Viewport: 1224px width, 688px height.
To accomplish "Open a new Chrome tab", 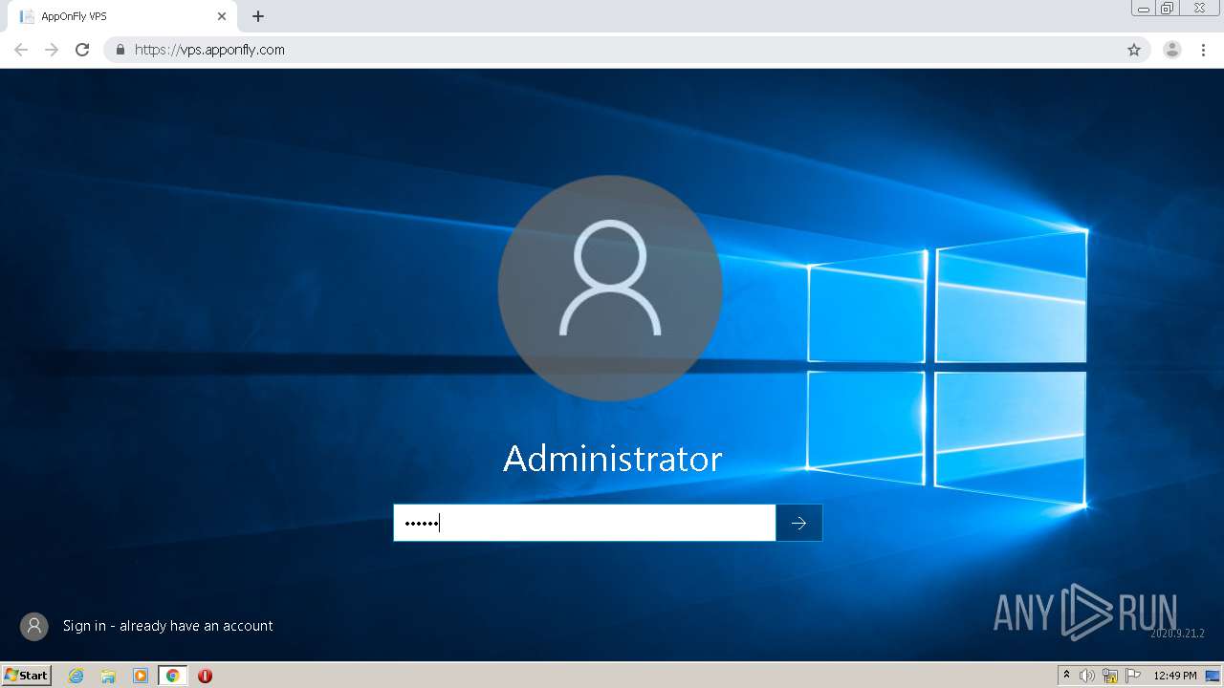I will coord(258,16).
